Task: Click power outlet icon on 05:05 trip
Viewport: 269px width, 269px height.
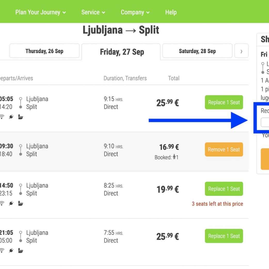Action: tap(11, 117)
